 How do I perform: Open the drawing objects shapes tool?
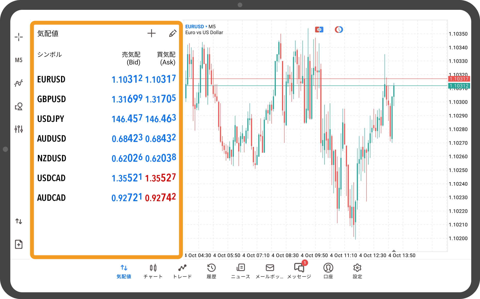click(x=19, y=106)
